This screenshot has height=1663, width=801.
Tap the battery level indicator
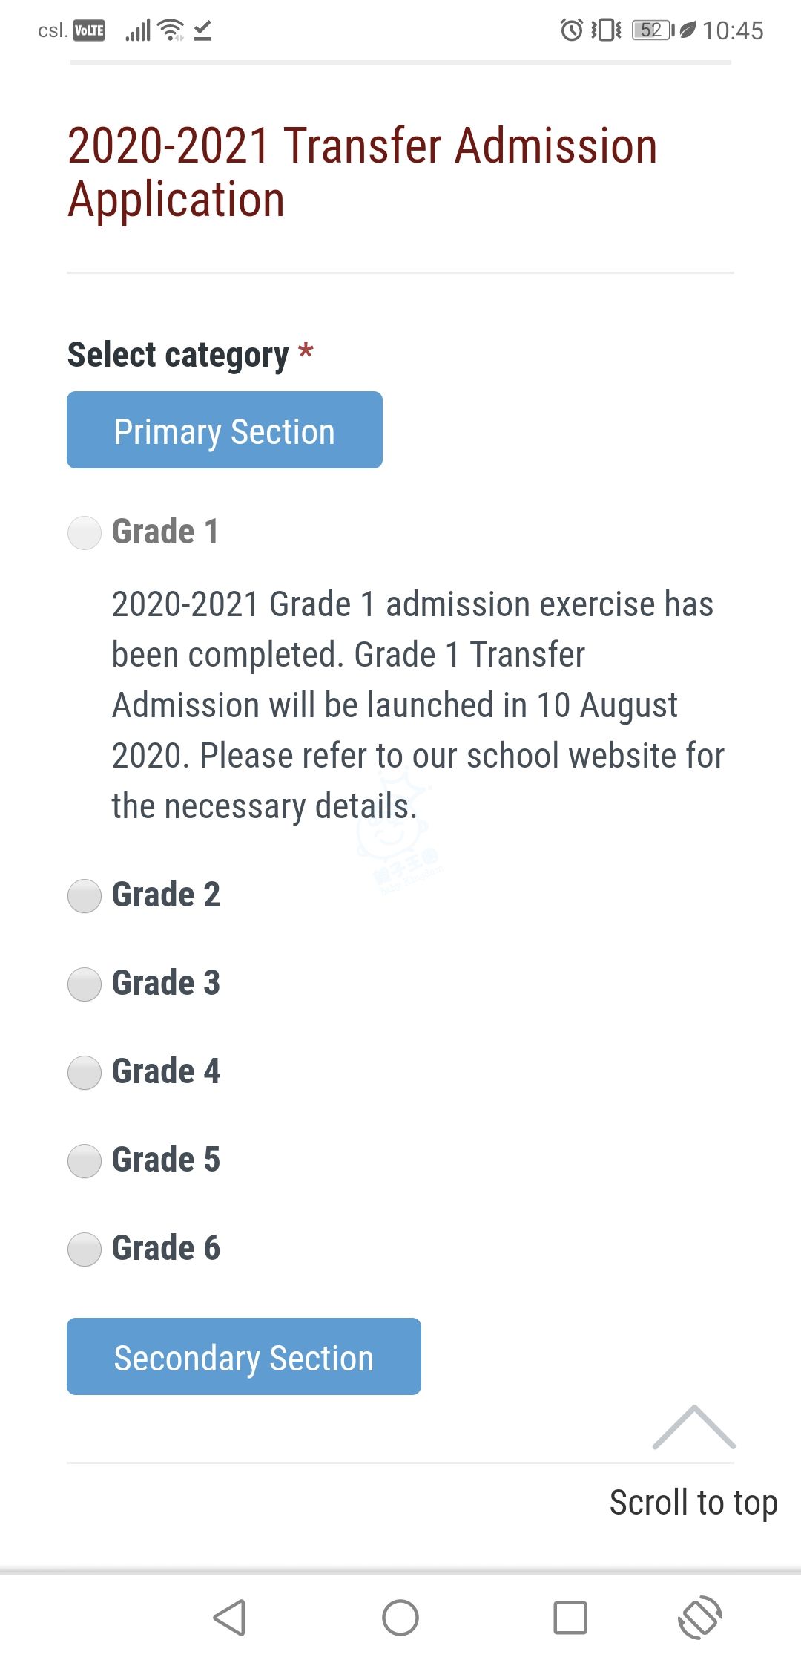click(x=651, y=30)
